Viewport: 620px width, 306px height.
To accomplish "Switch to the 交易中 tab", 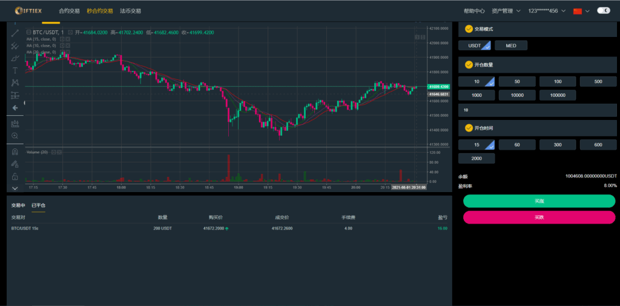I will coord(18,205).
